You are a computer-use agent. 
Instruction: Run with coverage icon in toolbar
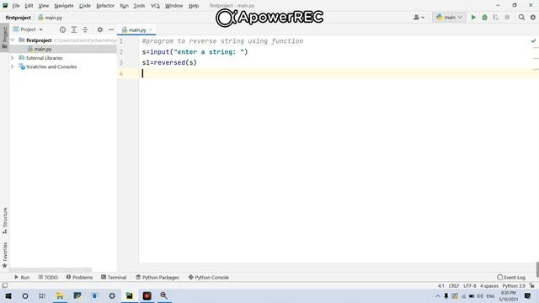[x=495, y=17]
